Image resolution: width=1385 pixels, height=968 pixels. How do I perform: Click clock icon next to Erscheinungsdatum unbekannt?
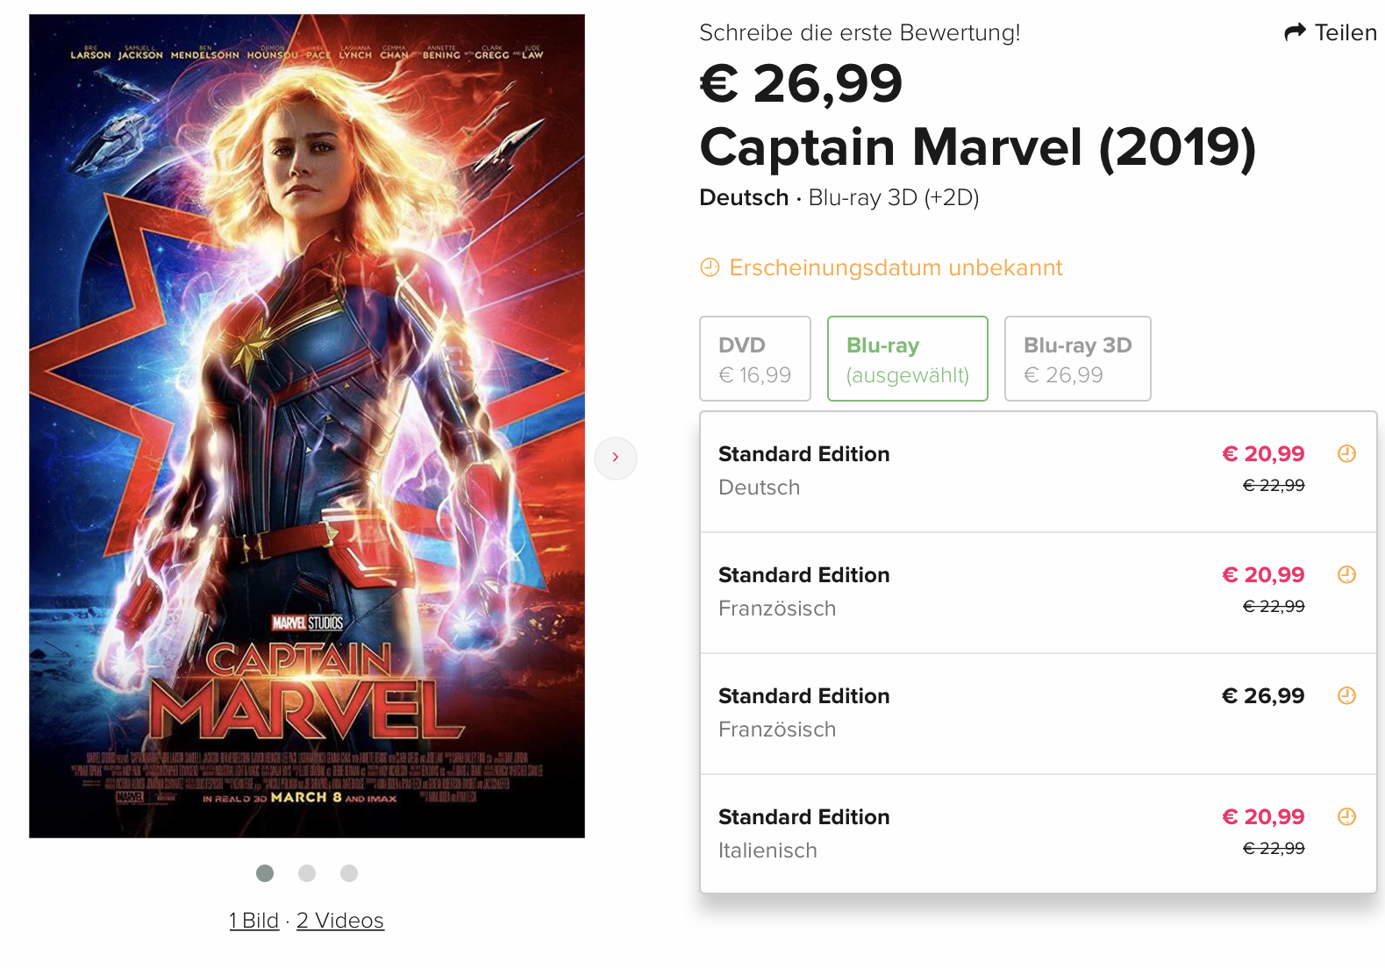pos(710,267)
